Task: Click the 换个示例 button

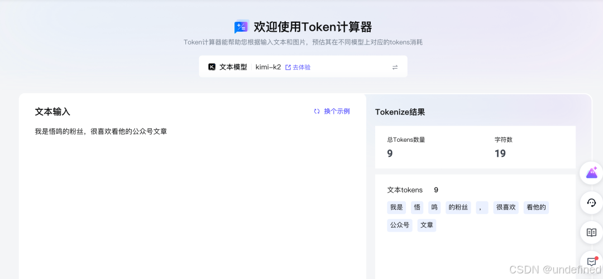Action: (332, 112)
